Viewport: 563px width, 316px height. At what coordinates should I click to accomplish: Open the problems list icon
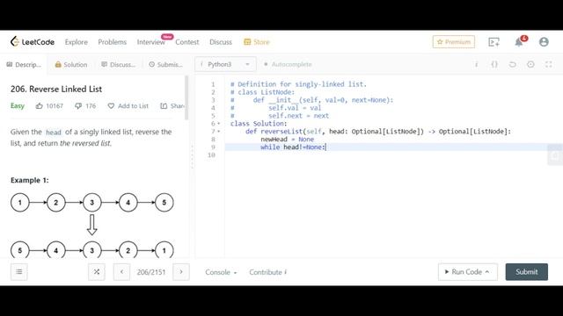(19, 272)
